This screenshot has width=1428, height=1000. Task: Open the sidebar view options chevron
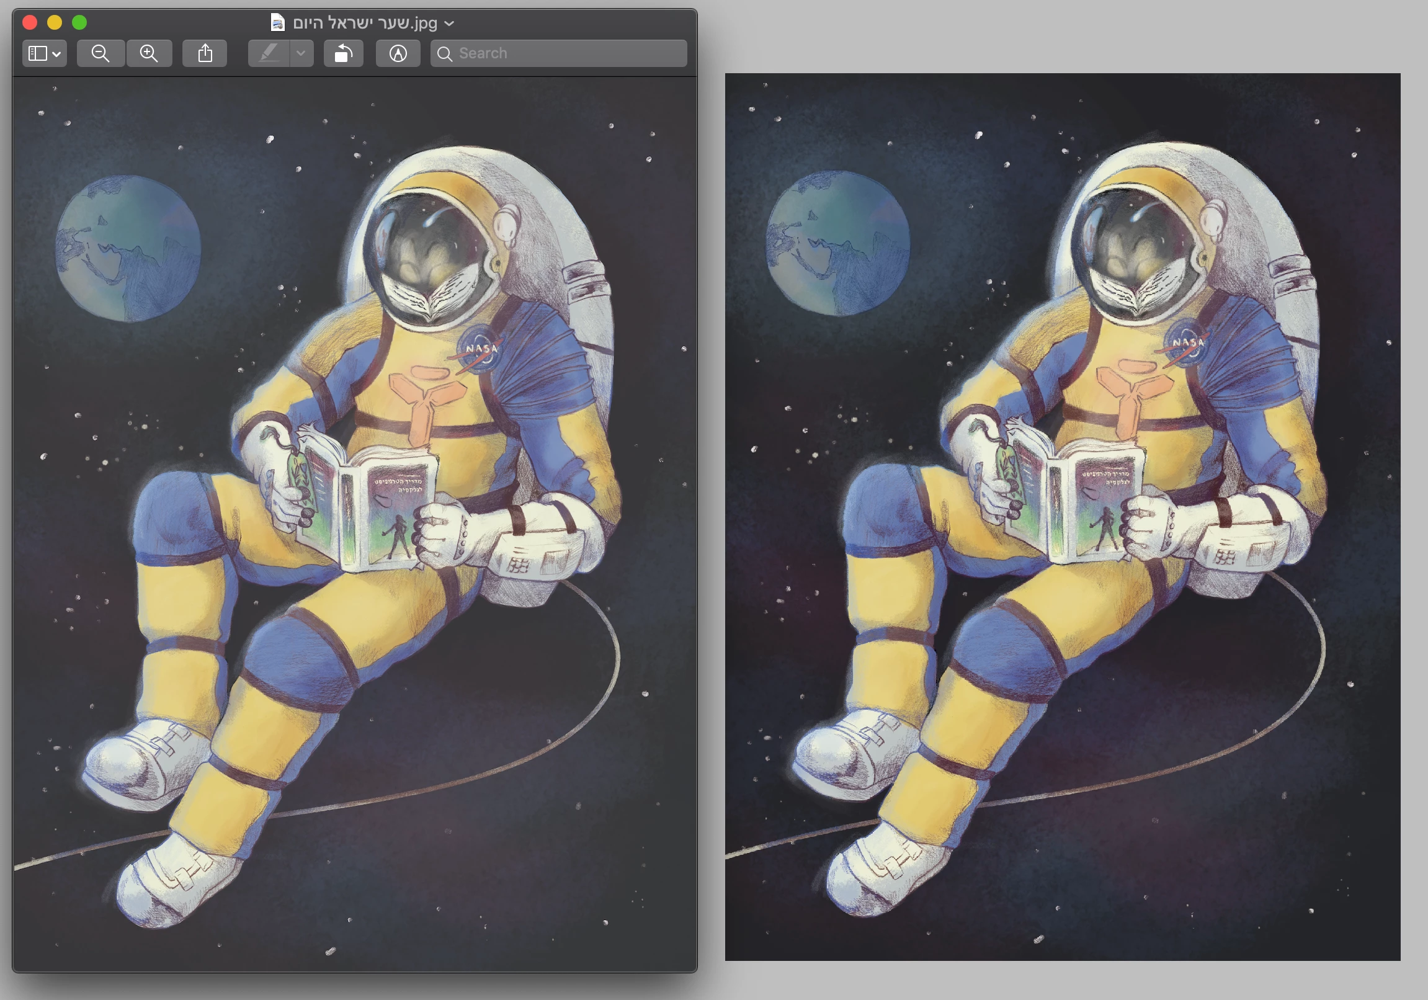56,54
